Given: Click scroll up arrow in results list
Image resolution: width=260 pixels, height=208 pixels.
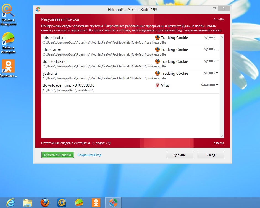Looking at the screenshot, I should coord(222,37).
